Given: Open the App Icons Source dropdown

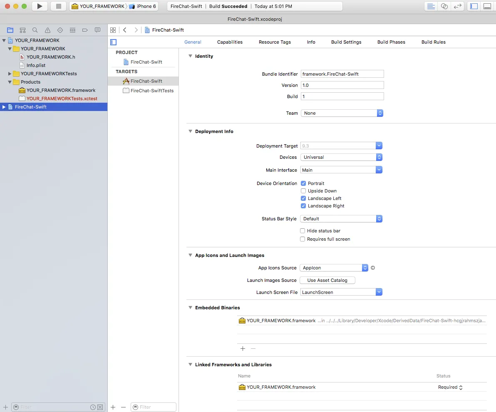Looking at the screenshot, I should point(334,268).
